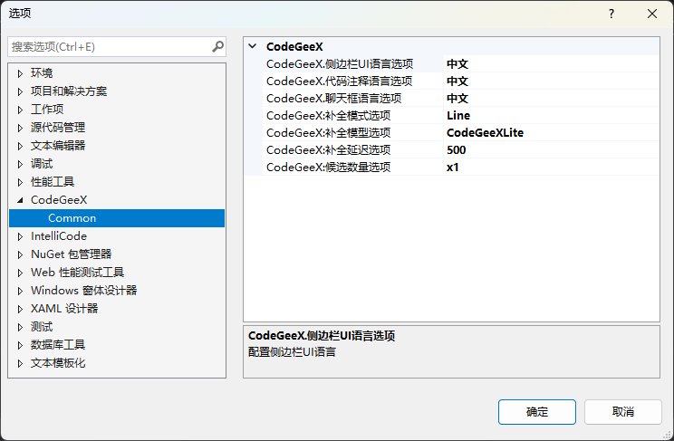The height and width of the screenshot is (441, 674).
Task: Open the help question mark button
Action: tap(611, 14)
